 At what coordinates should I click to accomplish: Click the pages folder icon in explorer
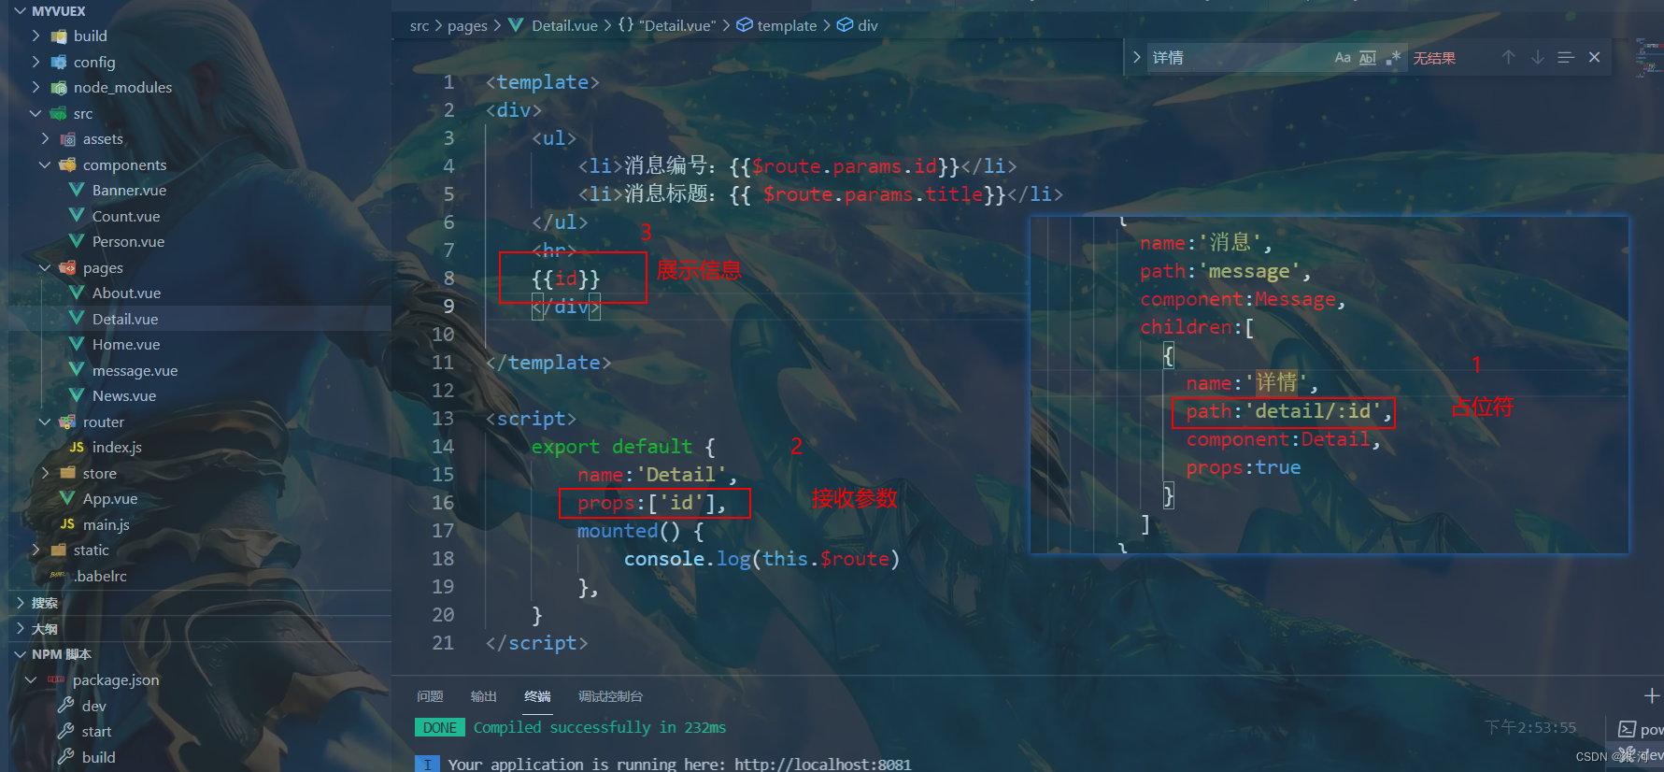point(67,267)
